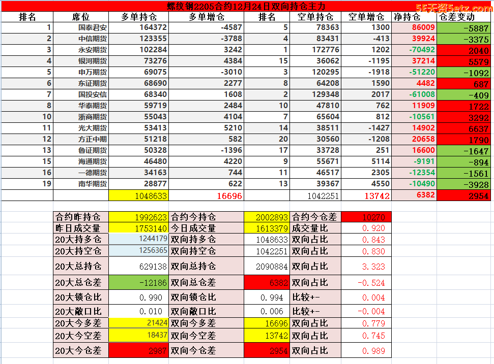Click the green -5887 change cell
The width and height of the screenshot is (494, 364).
(464, 28)
